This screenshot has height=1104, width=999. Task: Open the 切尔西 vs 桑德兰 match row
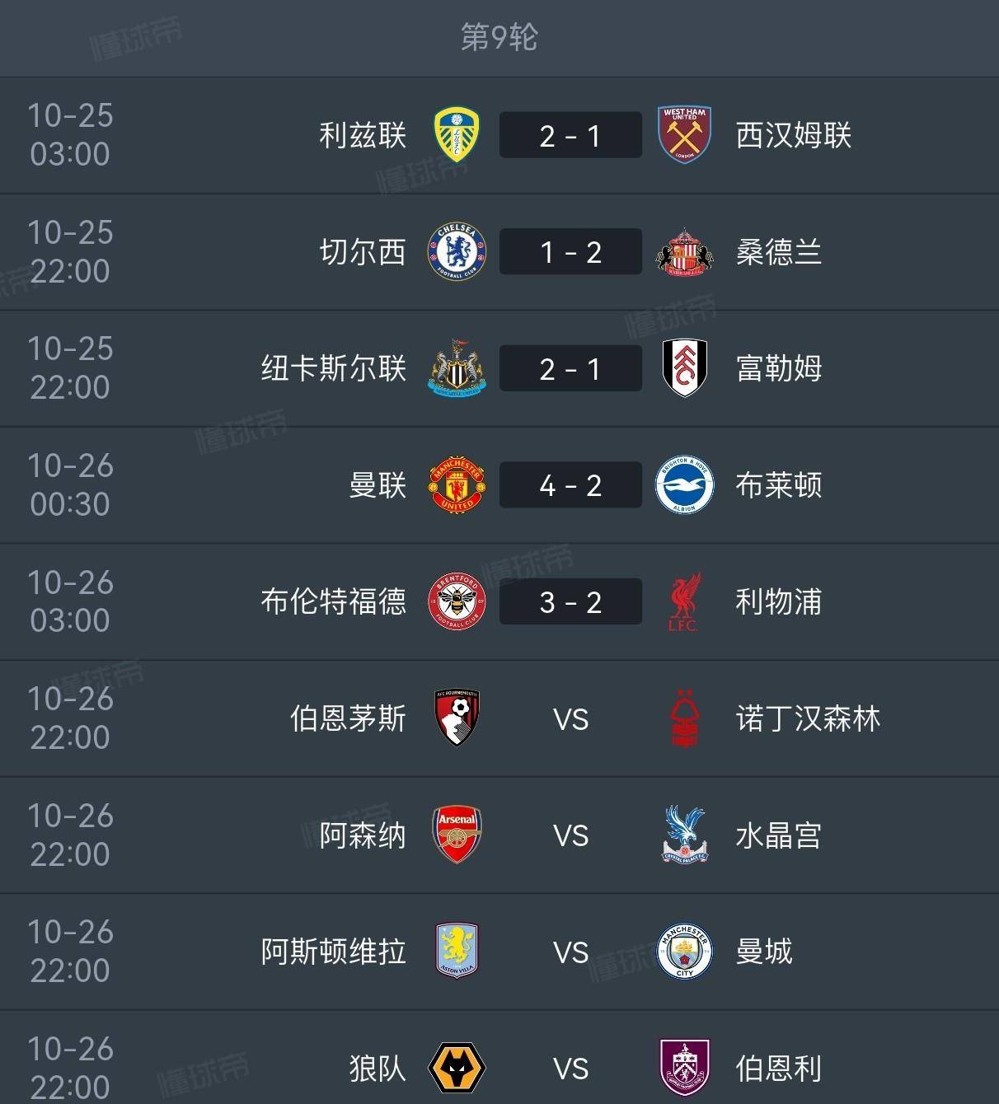499,251
